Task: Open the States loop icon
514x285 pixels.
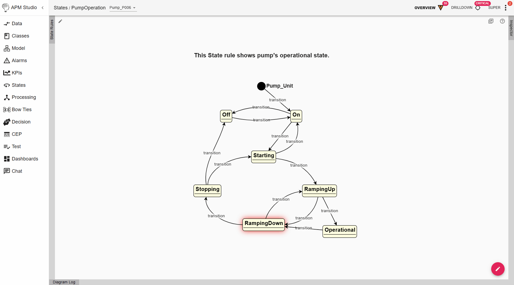Action: point(7,85)
